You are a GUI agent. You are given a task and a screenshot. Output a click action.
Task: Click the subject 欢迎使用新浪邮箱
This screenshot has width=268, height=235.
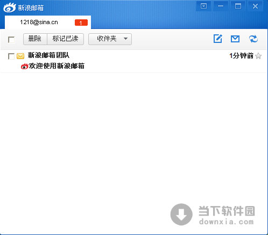click(57, 66)
